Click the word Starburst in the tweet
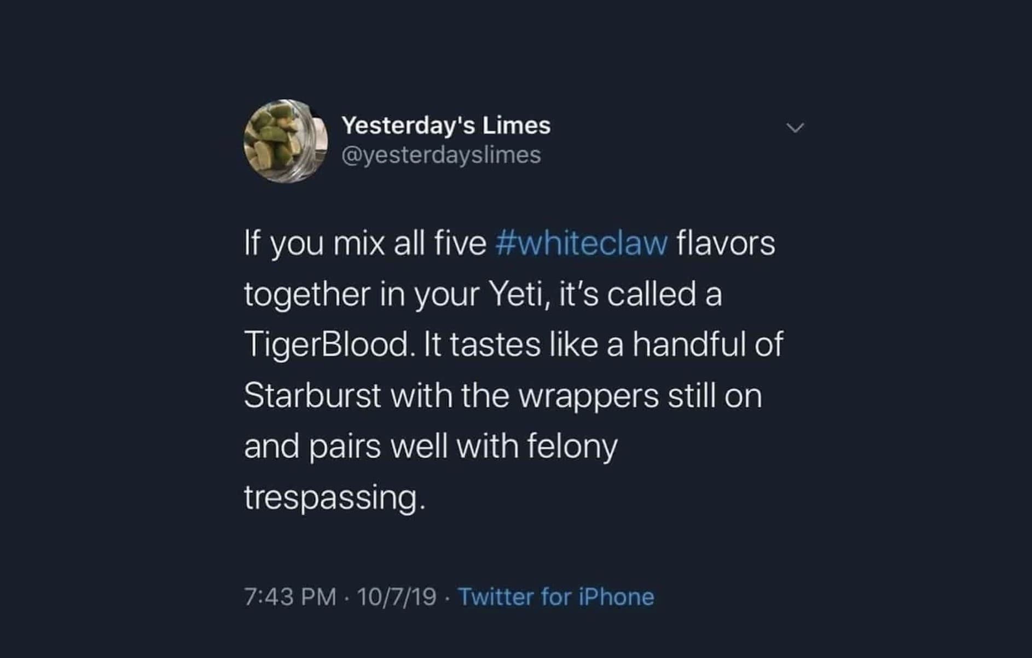The width and height of the screenshot is (1032, 658). point(312,395)
